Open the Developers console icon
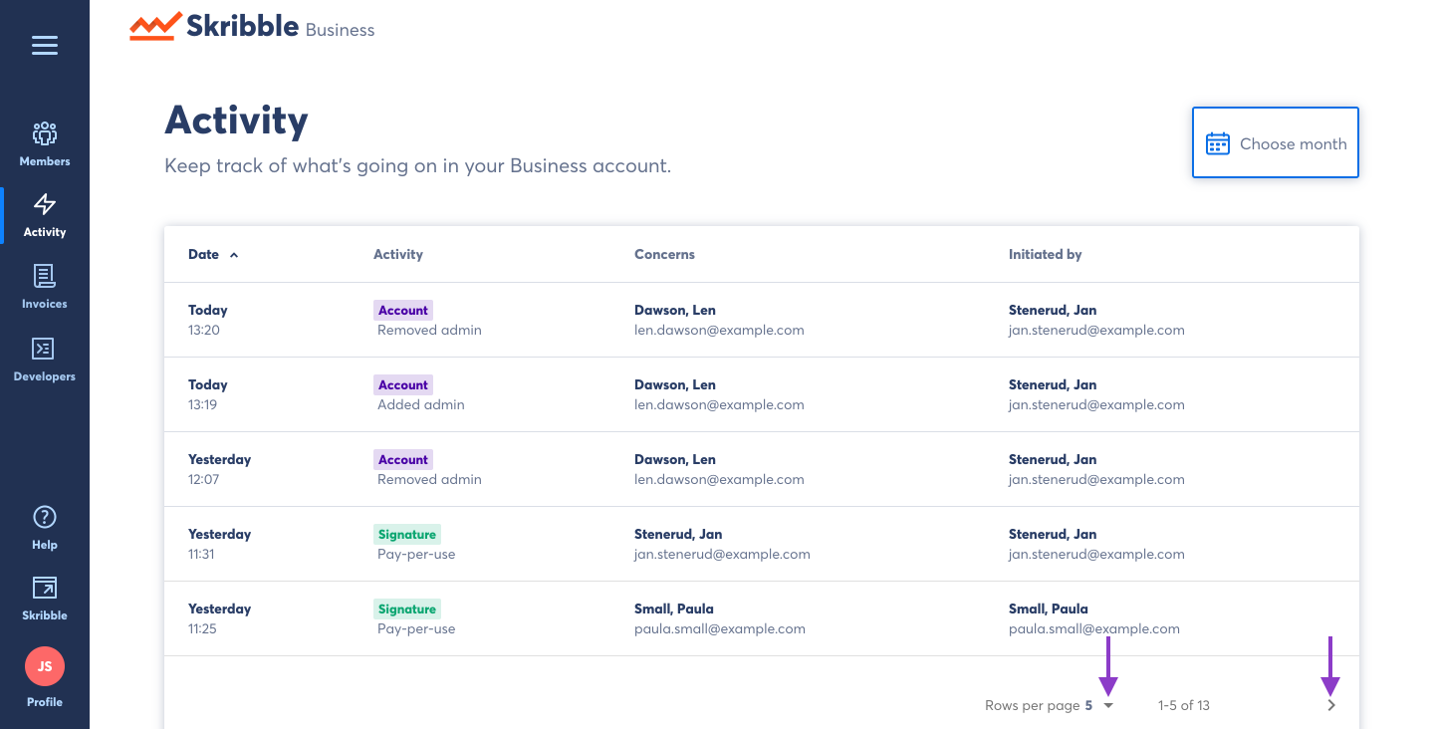This screenshot has height=729, width=1434. [45, 349]
